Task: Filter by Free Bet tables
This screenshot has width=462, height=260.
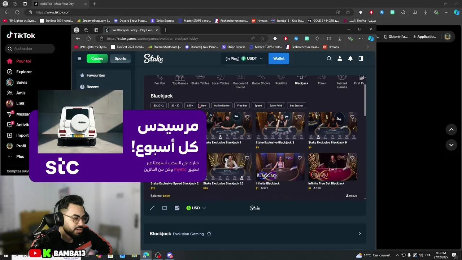Action: (242, 105)
